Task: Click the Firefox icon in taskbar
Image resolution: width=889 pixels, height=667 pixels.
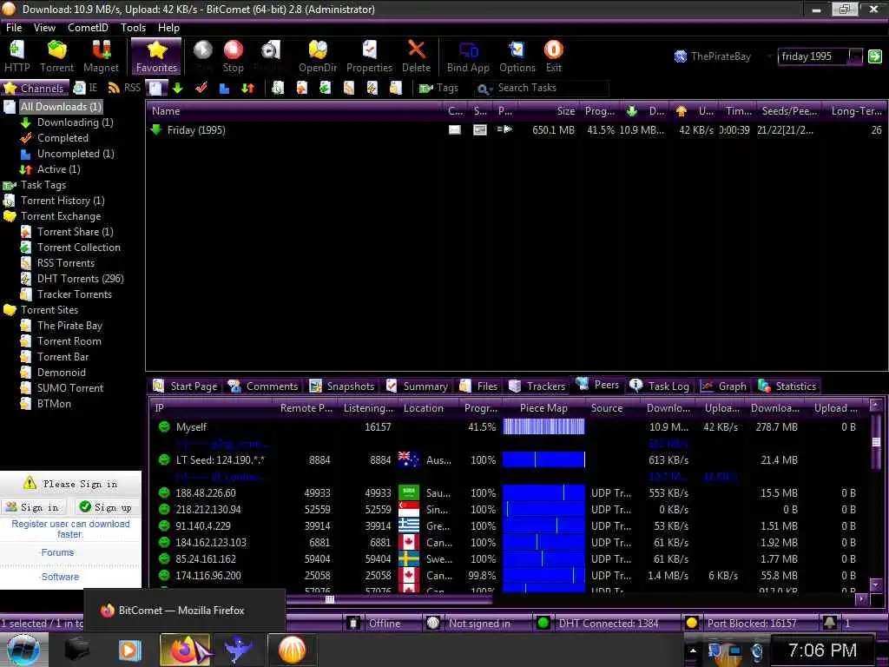Action: click(x=184, y=650)
